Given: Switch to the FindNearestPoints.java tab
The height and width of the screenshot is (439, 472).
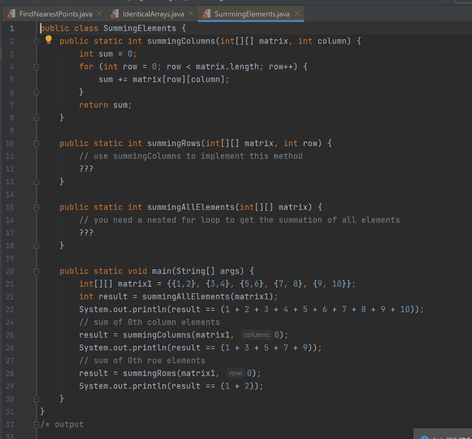Looking at the screenshot, I should [x=56, y=14].
